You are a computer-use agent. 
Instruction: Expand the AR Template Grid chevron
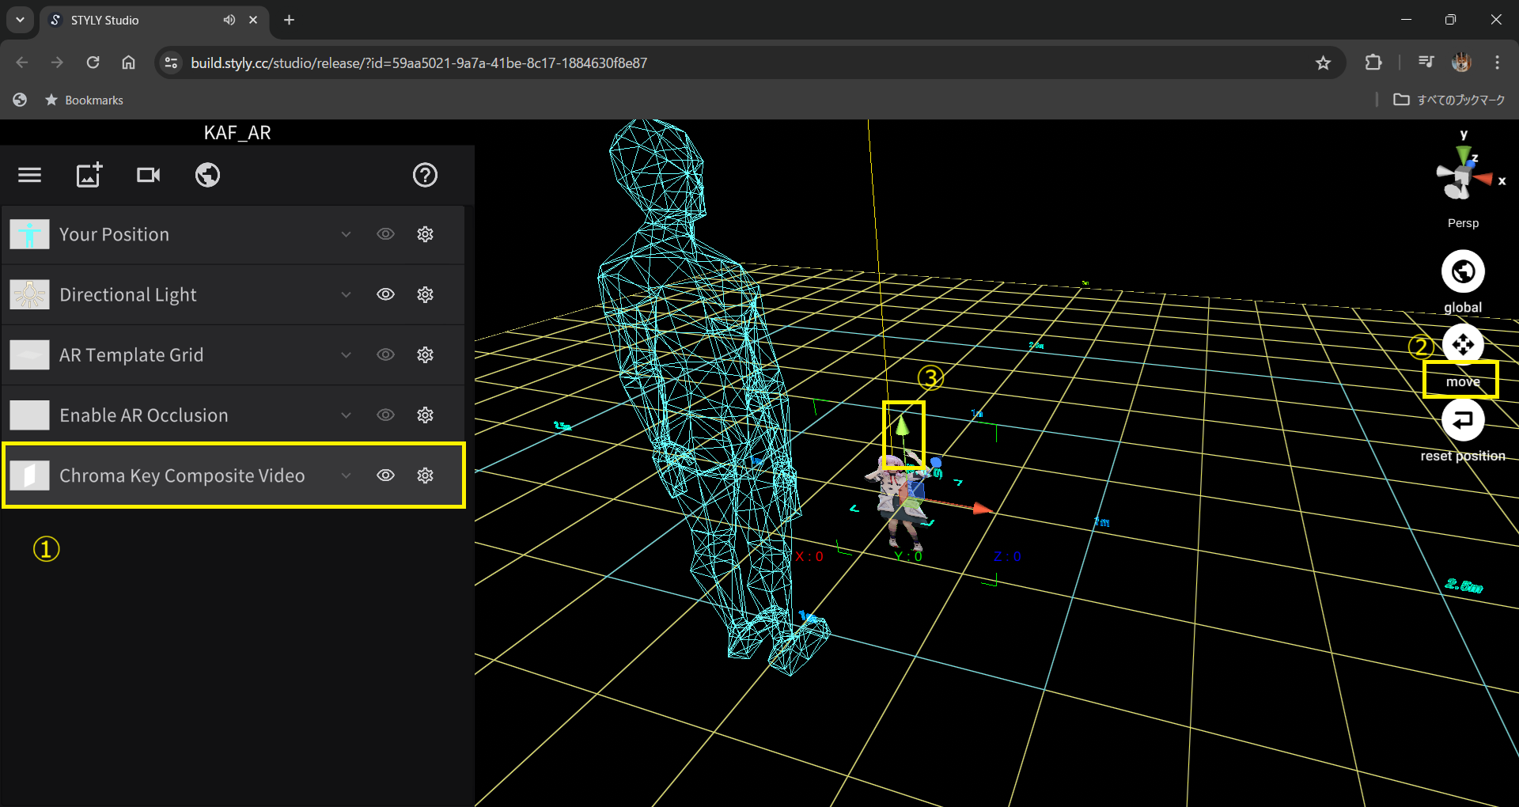346,354
